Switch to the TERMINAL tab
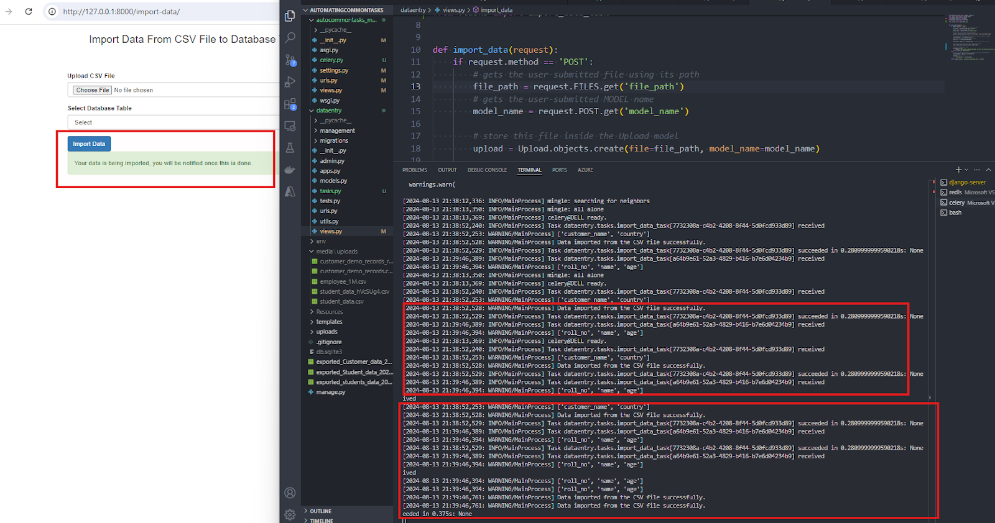 [x=529, y=170]
